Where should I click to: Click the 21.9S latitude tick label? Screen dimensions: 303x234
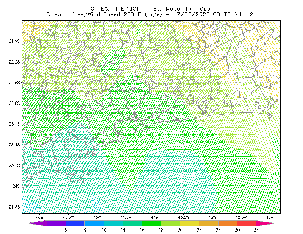click(14, 41)
